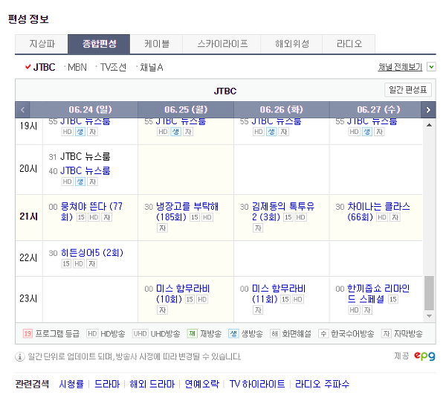Open the 드라마 related search
This screenshot has width=446, height=398.
[x=107, y=384]
